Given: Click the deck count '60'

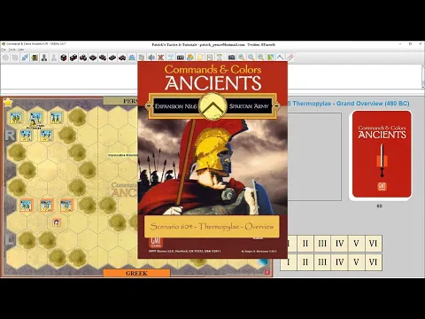Looking at the screenshot, I should 379,206.
